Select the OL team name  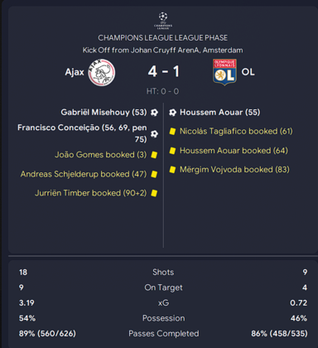248,72
